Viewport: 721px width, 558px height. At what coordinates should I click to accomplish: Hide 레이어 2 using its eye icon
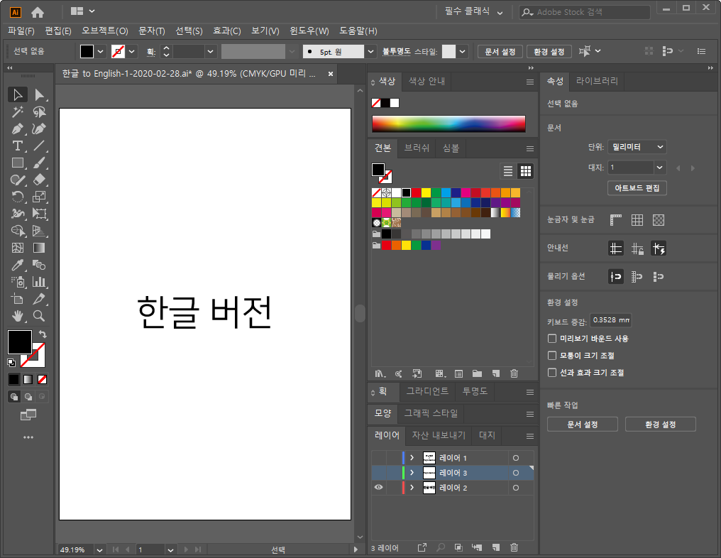(x=378, y=488)
